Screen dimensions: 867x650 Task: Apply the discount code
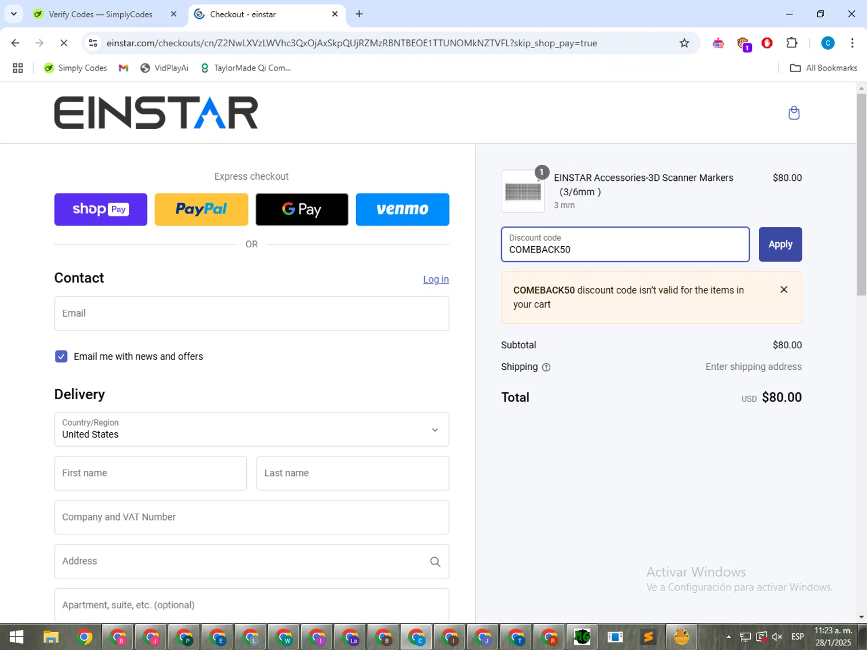click(x=780, y=244)
